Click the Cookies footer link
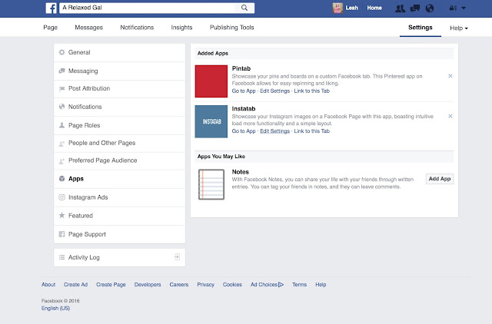 tap(232, 285)
